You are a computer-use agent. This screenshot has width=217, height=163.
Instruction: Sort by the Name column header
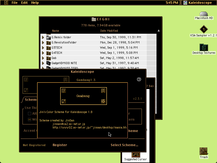pos(56,31)
